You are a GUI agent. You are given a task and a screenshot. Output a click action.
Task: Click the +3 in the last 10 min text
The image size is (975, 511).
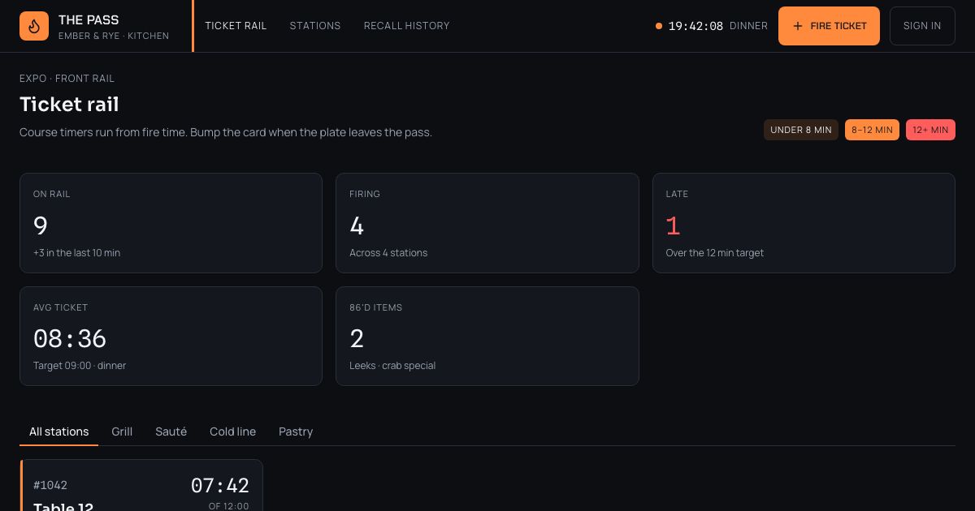tap(76, 253)
